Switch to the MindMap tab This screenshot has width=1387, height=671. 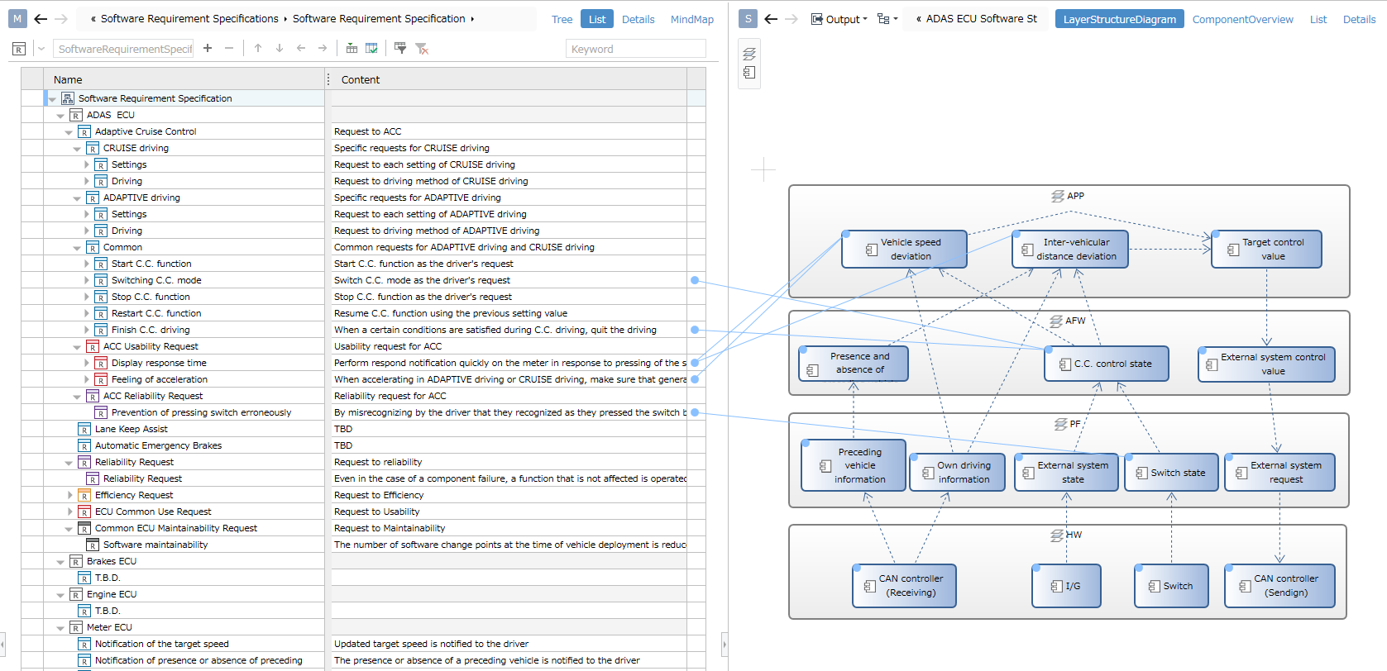(692, 19)
